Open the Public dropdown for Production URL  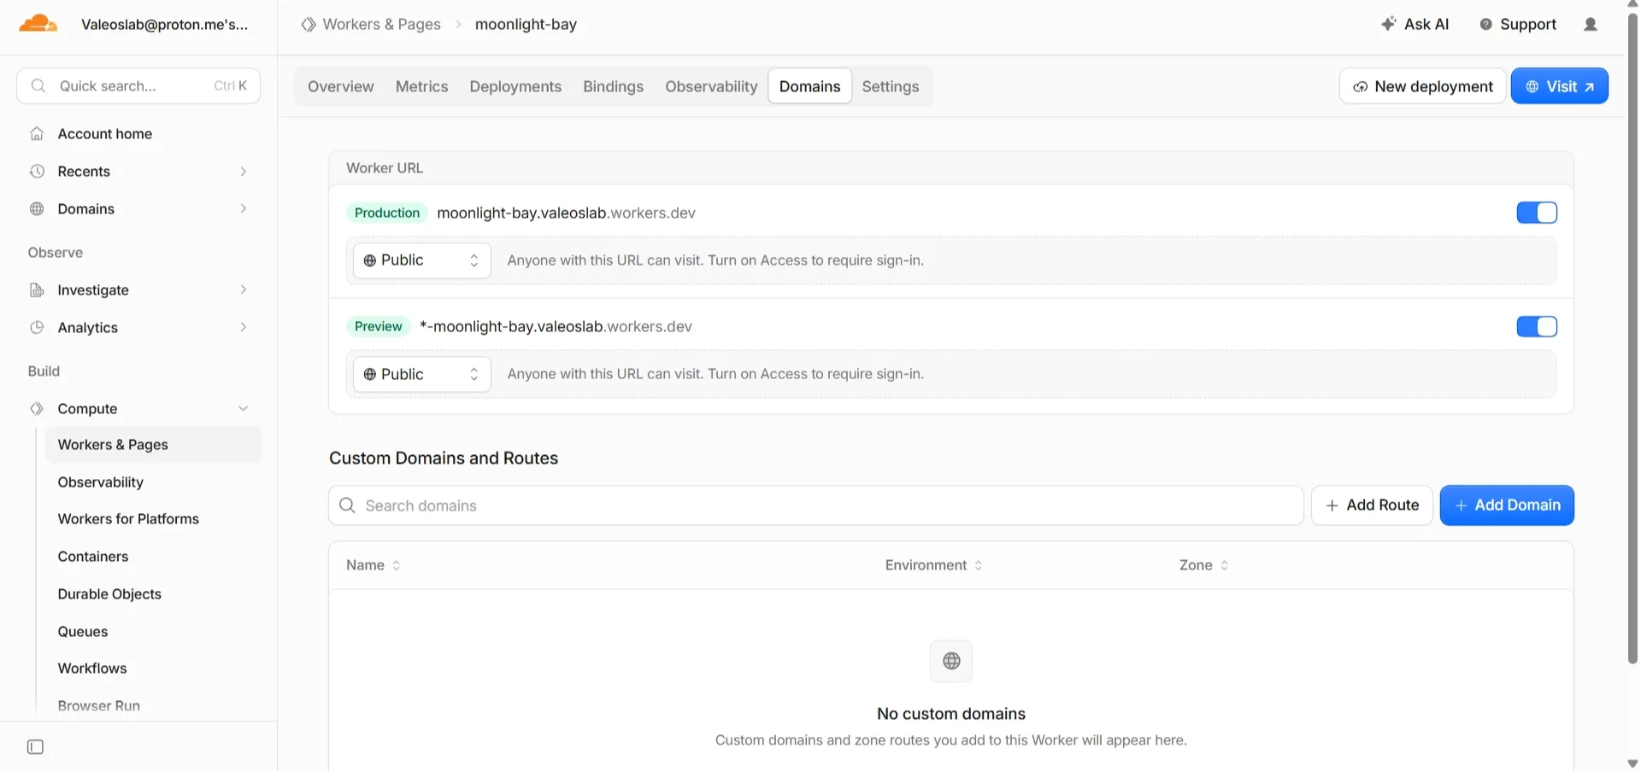pos(422,260)
